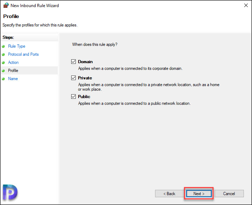The height and width of the screenshot is (205, 252).
Task: Select the Profile step in sidebar
Action: click(13, 71)
